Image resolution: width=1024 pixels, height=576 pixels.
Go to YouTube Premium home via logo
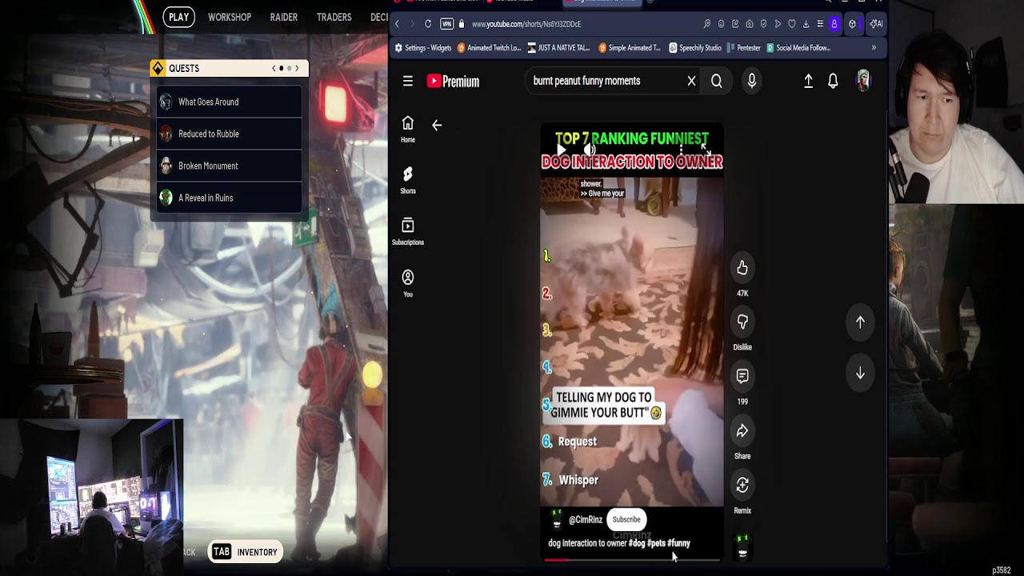453,81
